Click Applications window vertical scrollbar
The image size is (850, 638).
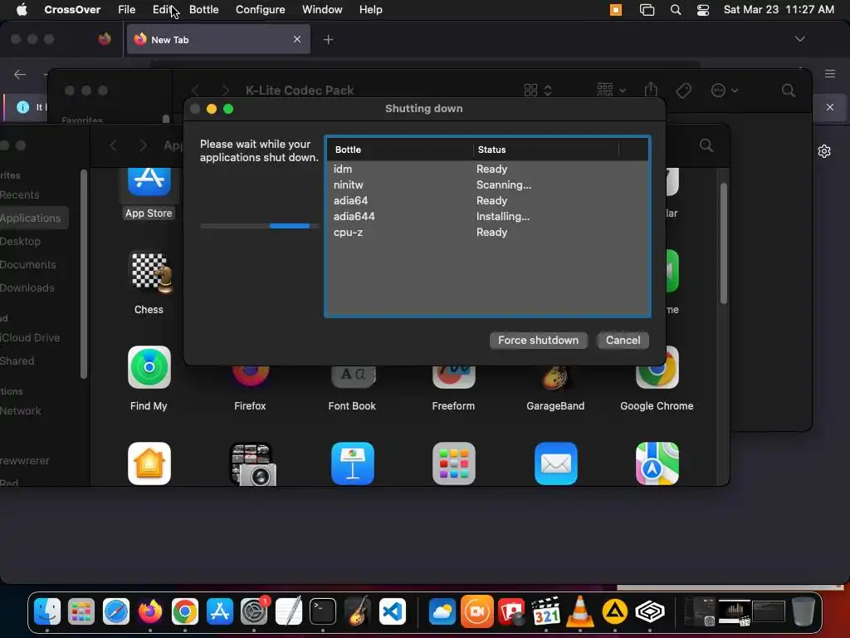point(724,243)
